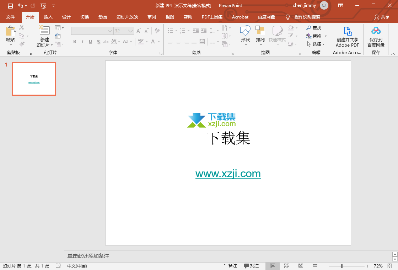Open the Acrobat tab
The width and height of the screenshot is (398, 270).
(x=240, y=17)
